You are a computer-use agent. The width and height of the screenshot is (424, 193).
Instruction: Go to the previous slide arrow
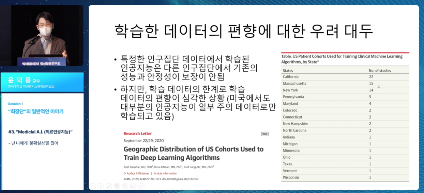(93, 186)
